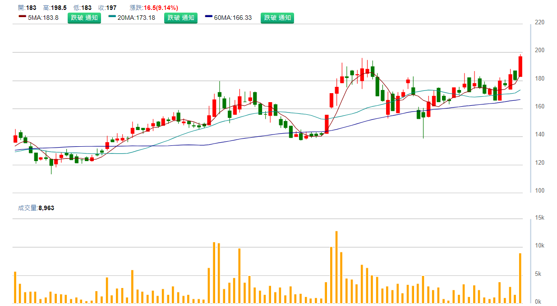The height and width of the screenshot is (306, 557).
Task: Click the 140 price axis label
Action: (539, 135)
